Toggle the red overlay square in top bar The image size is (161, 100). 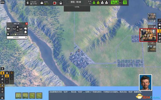pyautogui.click(x=54, y=3)
